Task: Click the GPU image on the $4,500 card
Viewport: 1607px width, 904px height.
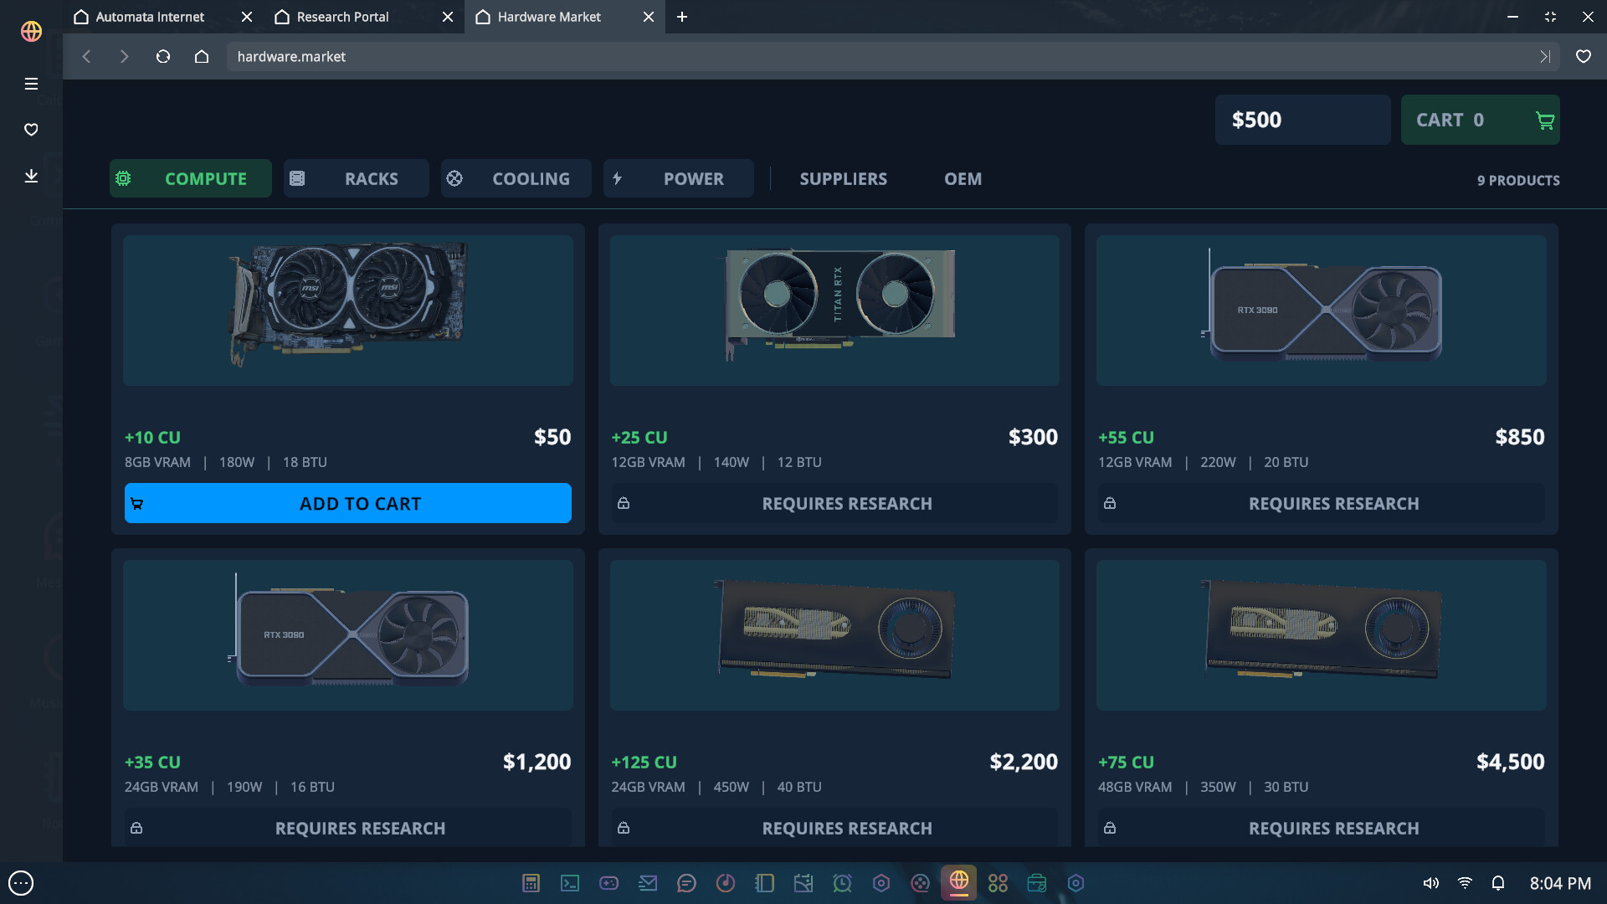Action: [1322, 635]
